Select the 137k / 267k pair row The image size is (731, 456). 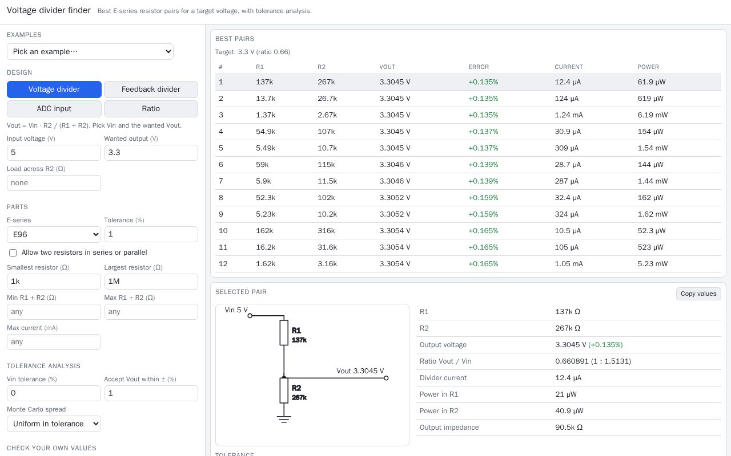point(468,82)
